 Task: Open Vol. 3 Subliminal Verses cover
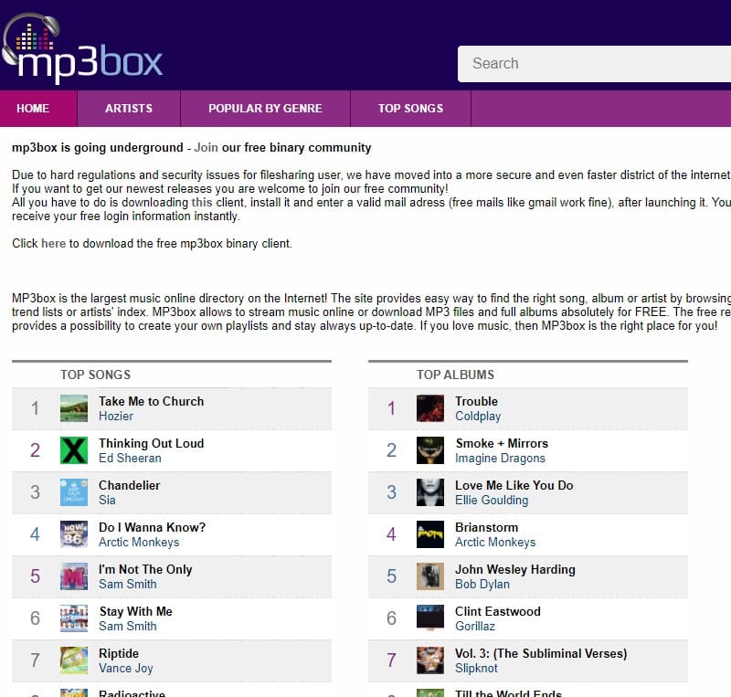click(430, 660)
